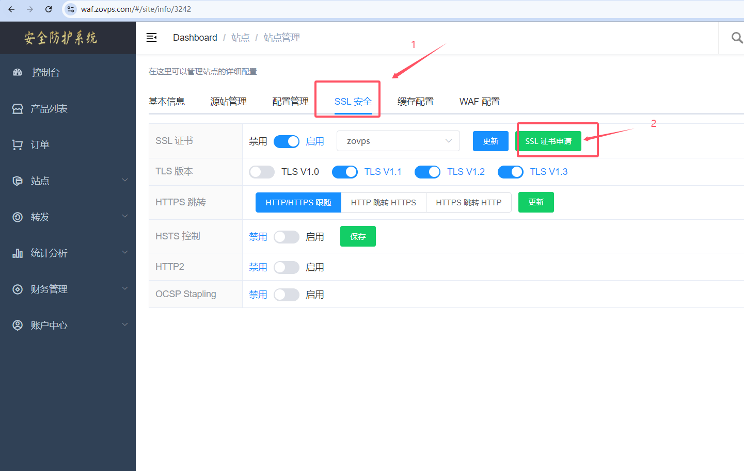This screenshot has height=471, width=744.
Task: Click the browser address bar URL
Action: [136, 9]
